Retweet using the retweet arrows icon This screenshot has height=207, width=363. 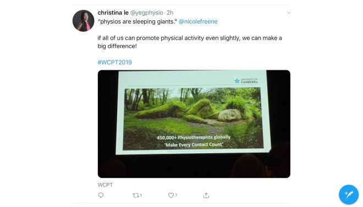coord(136,195)
